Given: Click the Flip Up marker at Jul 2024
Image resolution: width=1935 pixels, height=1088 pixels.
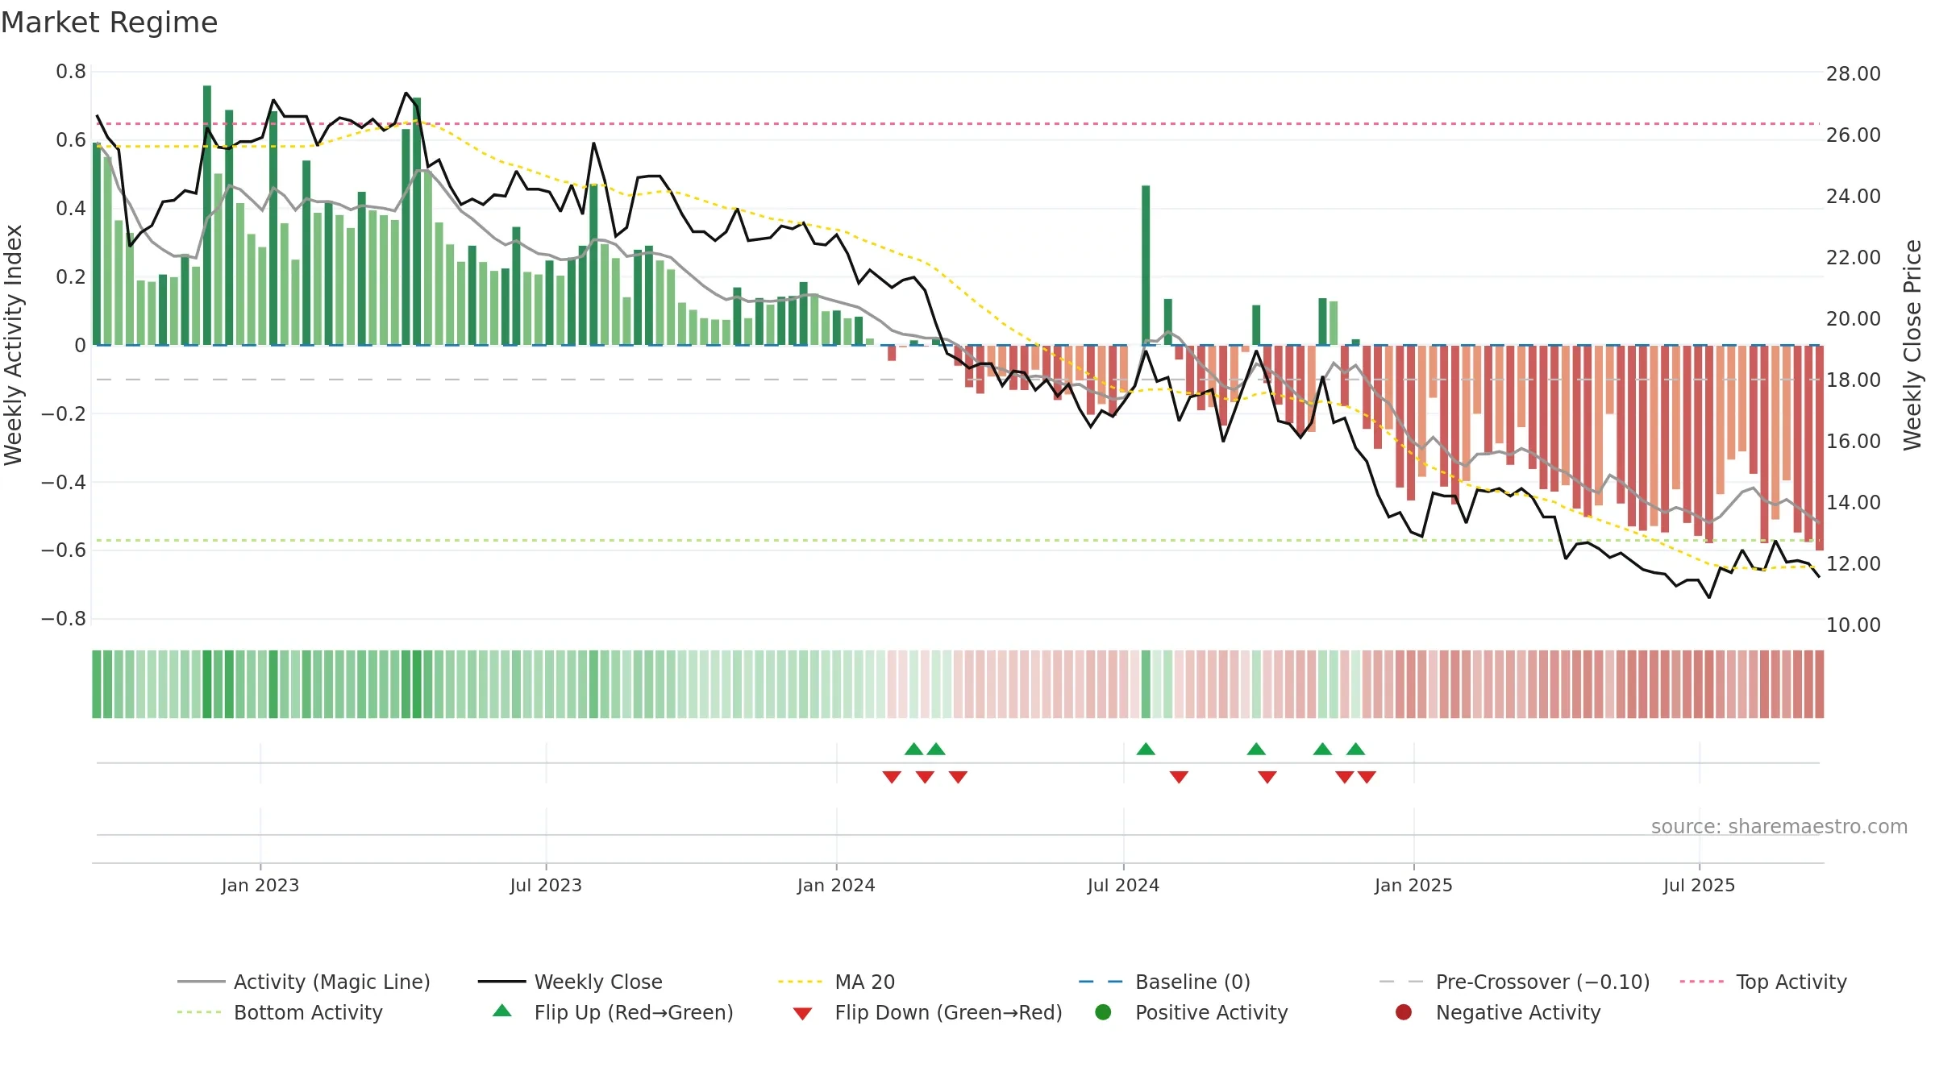Looking at the screenshot, I should (1146, 750).
